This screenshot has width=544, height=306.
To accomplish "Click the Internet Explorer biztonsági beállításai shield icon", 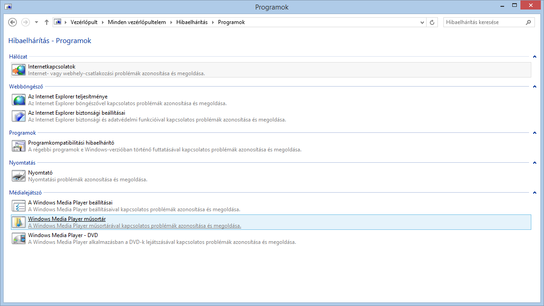I will pyautogui.click(x=19, y=116).
